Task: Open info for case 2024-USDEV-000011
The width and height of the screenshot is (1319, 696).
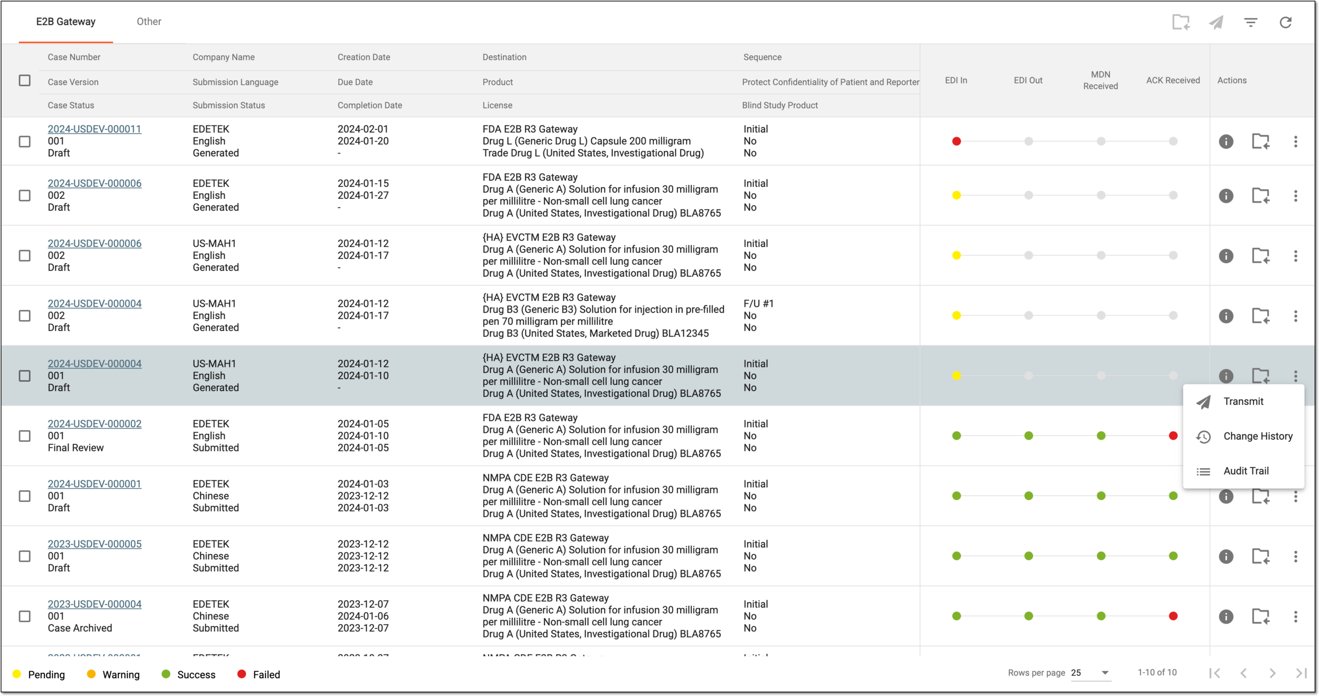Action: click(x=1226, y=141)
